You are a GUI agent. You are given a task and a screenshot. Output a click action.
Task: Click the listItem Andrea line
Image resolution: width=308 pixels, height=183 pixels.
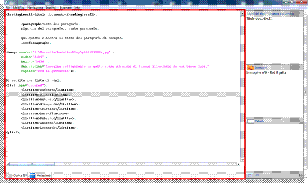coord(47,123)
